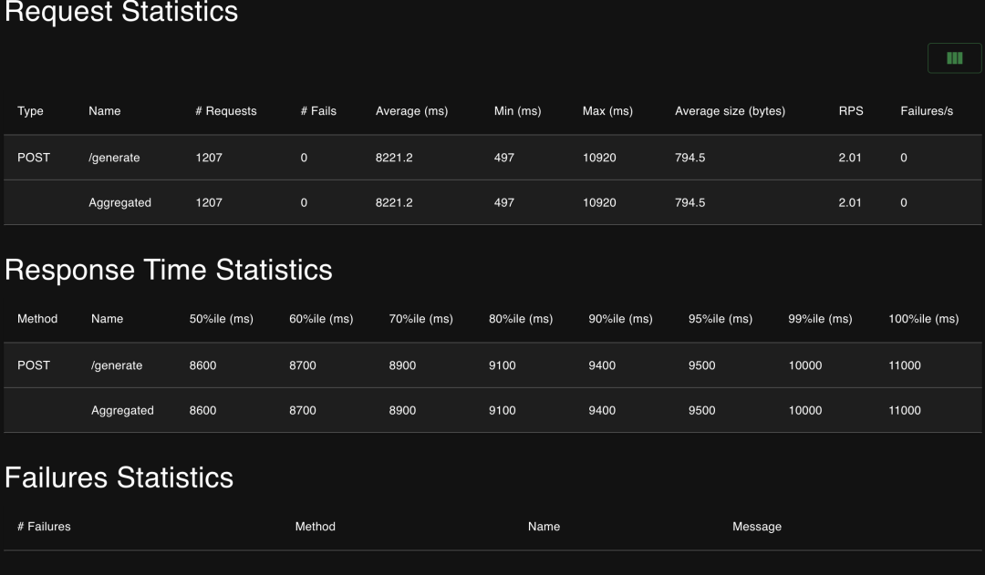Select the Message column header
This screenshot has width=985, height=575.
click(x=757, y=527)
